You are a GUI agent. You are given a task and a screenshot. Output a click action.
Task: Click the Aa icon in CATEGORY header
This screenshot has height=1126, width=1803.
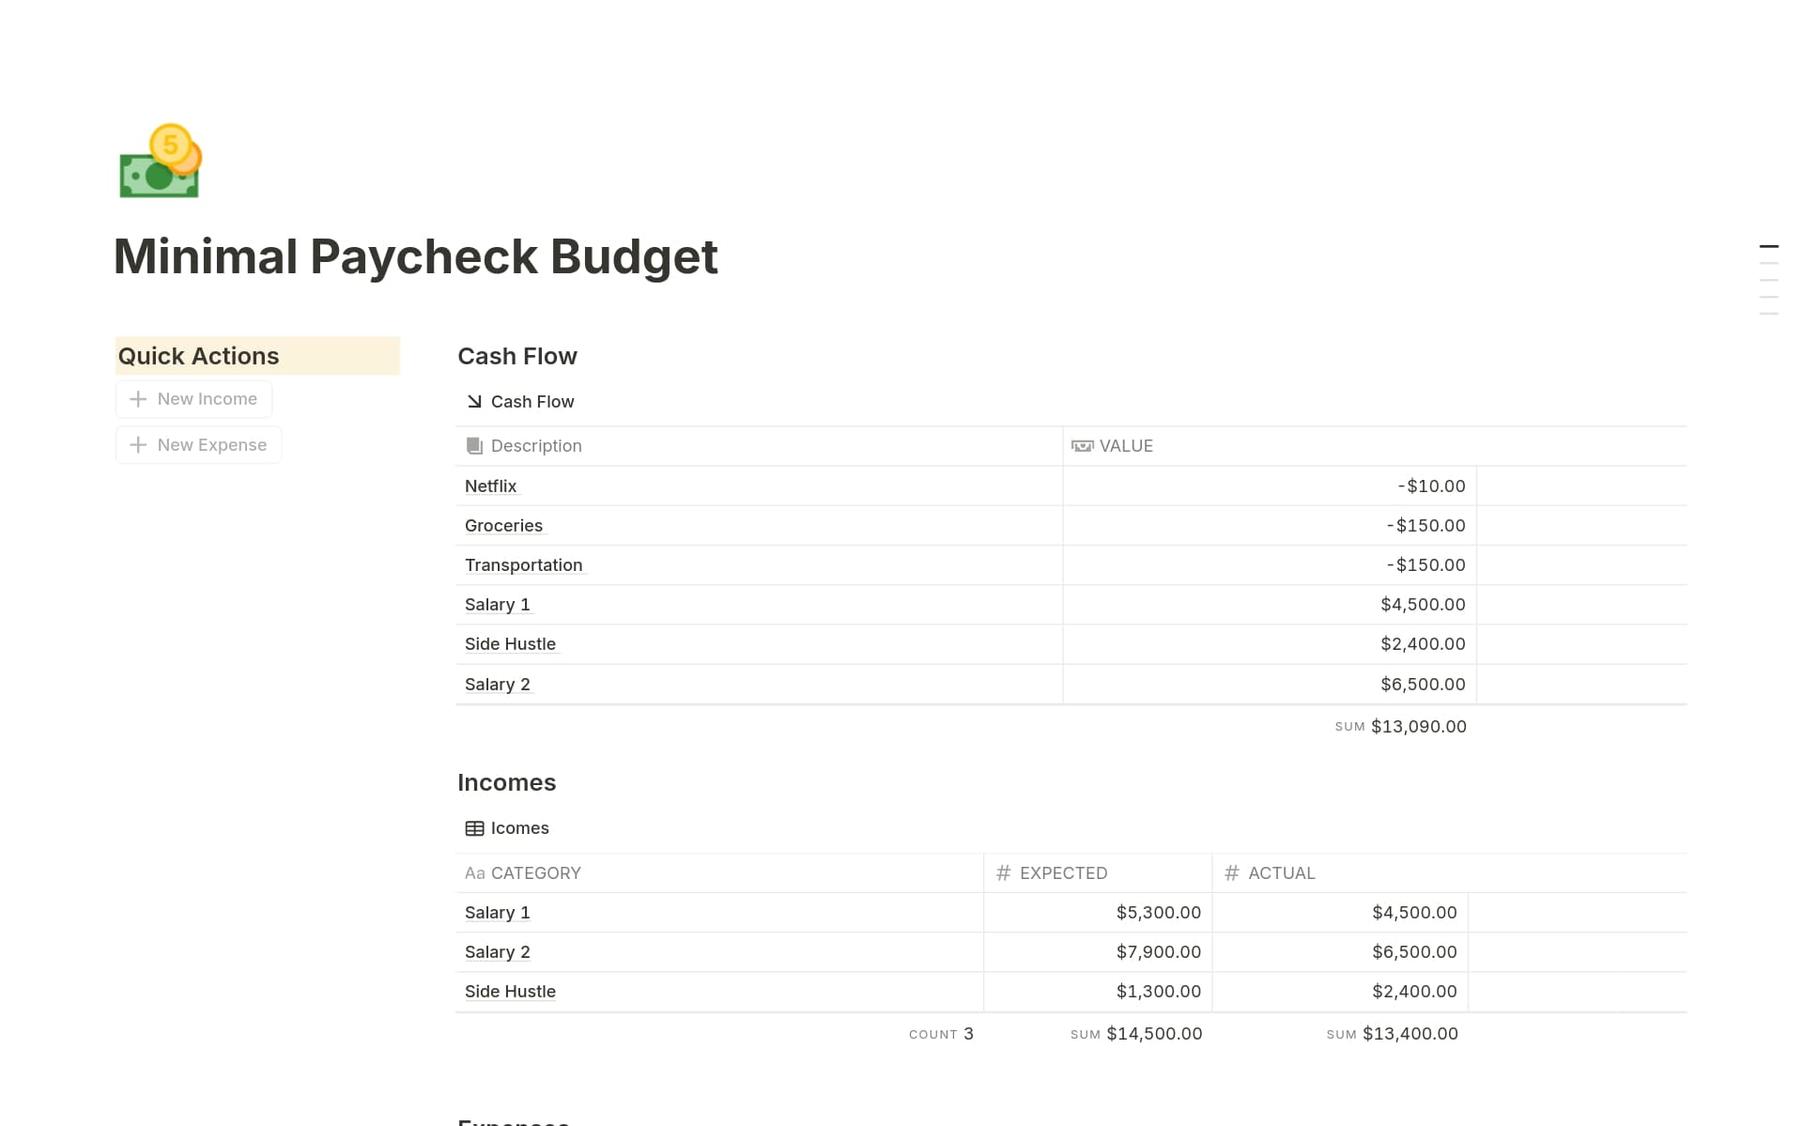475,872
